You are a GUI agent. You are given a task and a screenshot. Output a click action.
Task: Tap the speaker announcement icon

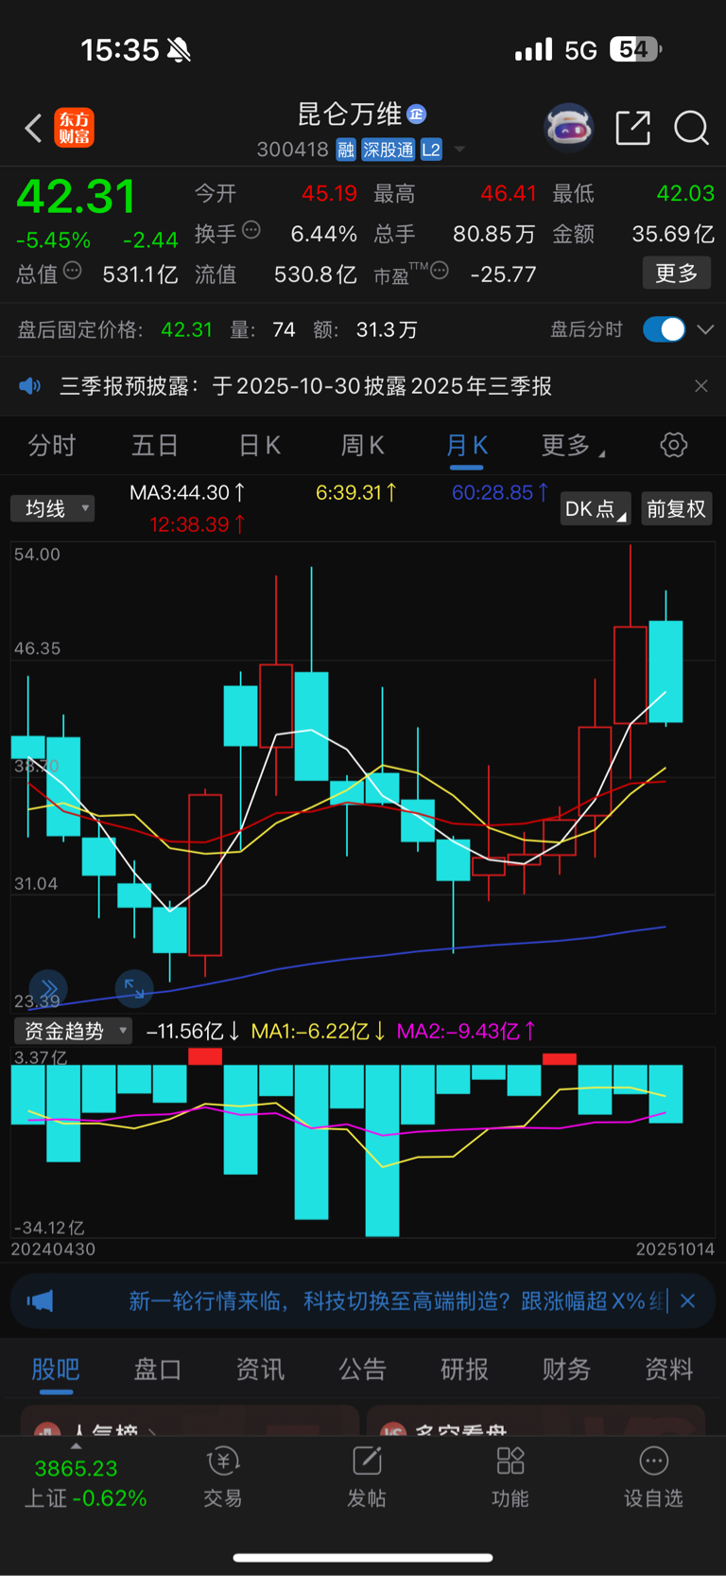[x=30, y=386]
